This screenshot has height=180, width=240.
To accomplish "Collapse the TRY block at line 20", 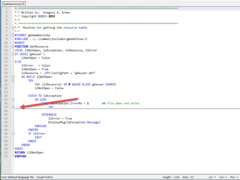I will click(13, 81).
